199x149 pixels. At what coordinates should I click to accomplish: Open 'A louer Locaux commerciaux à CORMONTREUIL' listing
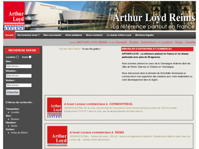99,104
